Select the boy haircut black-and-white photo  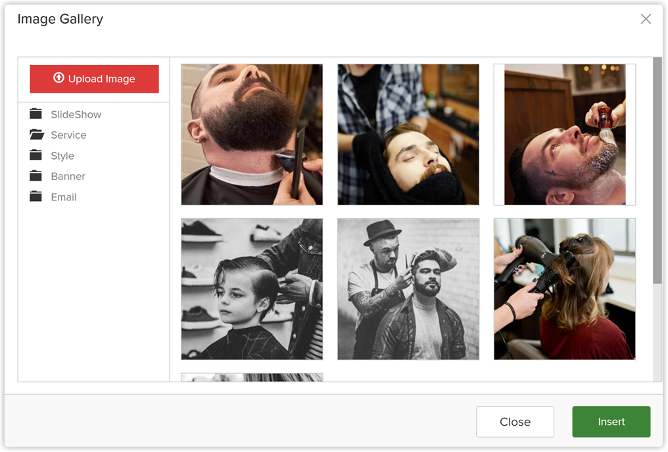pos(252,289)
